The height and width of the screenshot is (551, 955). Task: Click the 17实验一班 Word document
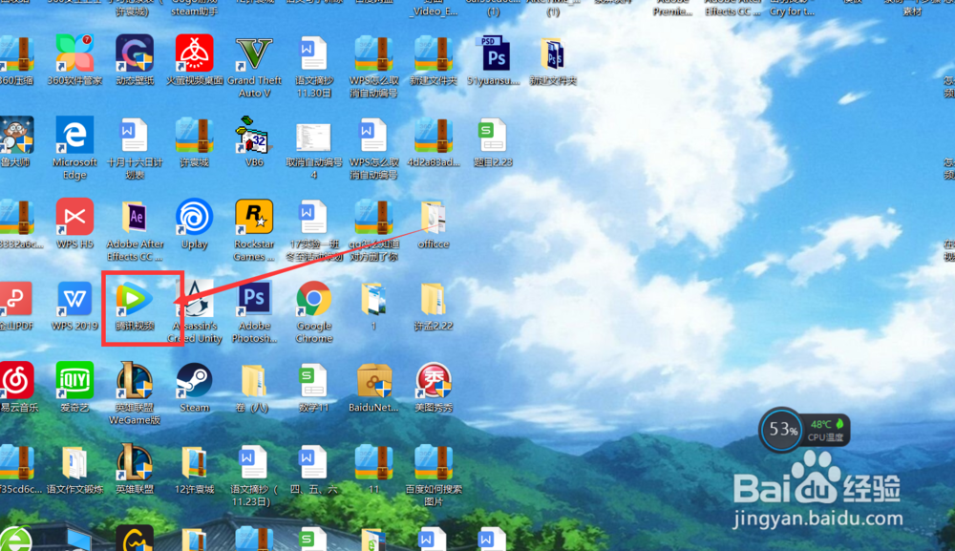tap(313, 217)
